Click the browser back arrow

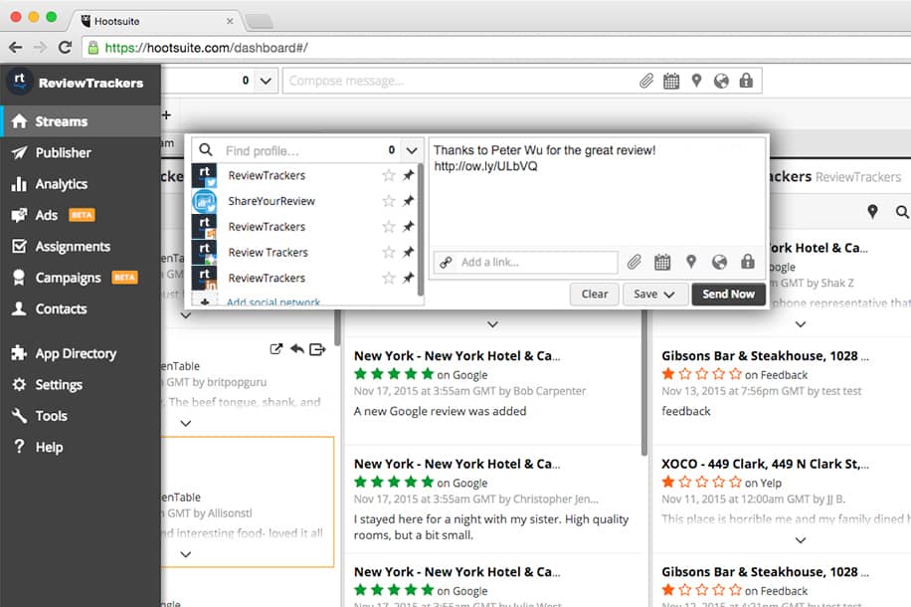click(x=16, y=48)
